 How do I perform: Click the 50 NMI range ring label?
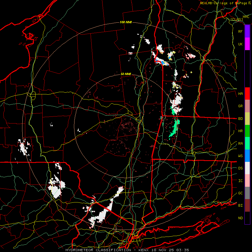pos(126,74)
